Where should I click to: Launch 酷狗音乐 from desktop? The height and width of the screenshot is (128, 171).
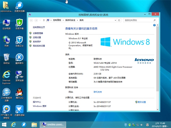click(x=20, y=59)
